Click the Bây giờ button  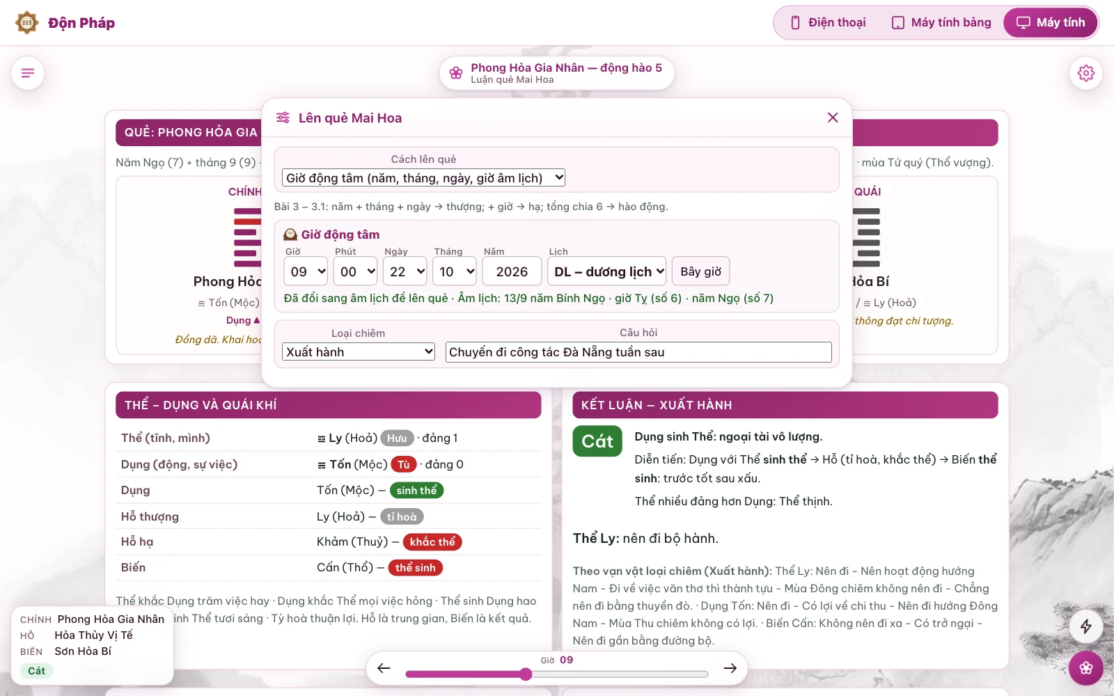(x=701, y=271)
